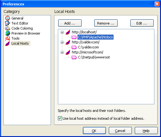Open Code Coloring palette icon

(x=8, y=28)
